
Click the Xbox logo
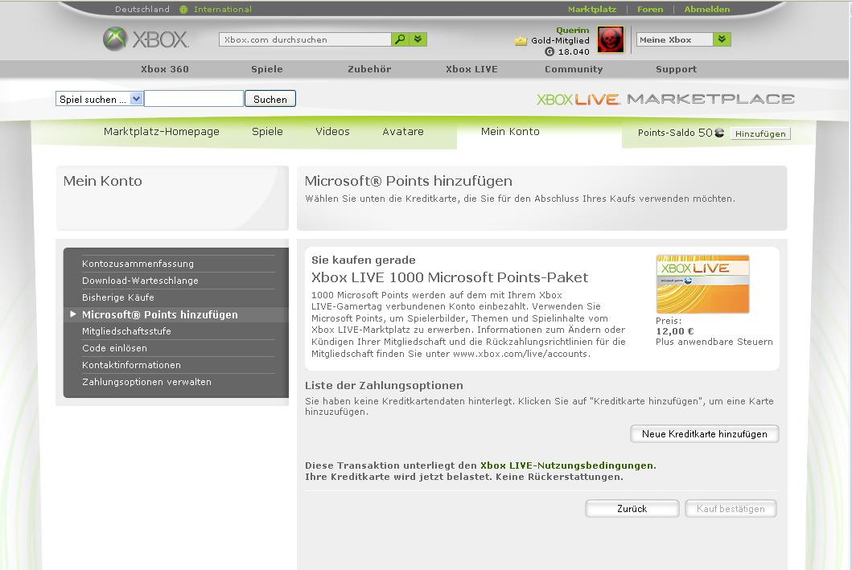(x=146, y=39)
